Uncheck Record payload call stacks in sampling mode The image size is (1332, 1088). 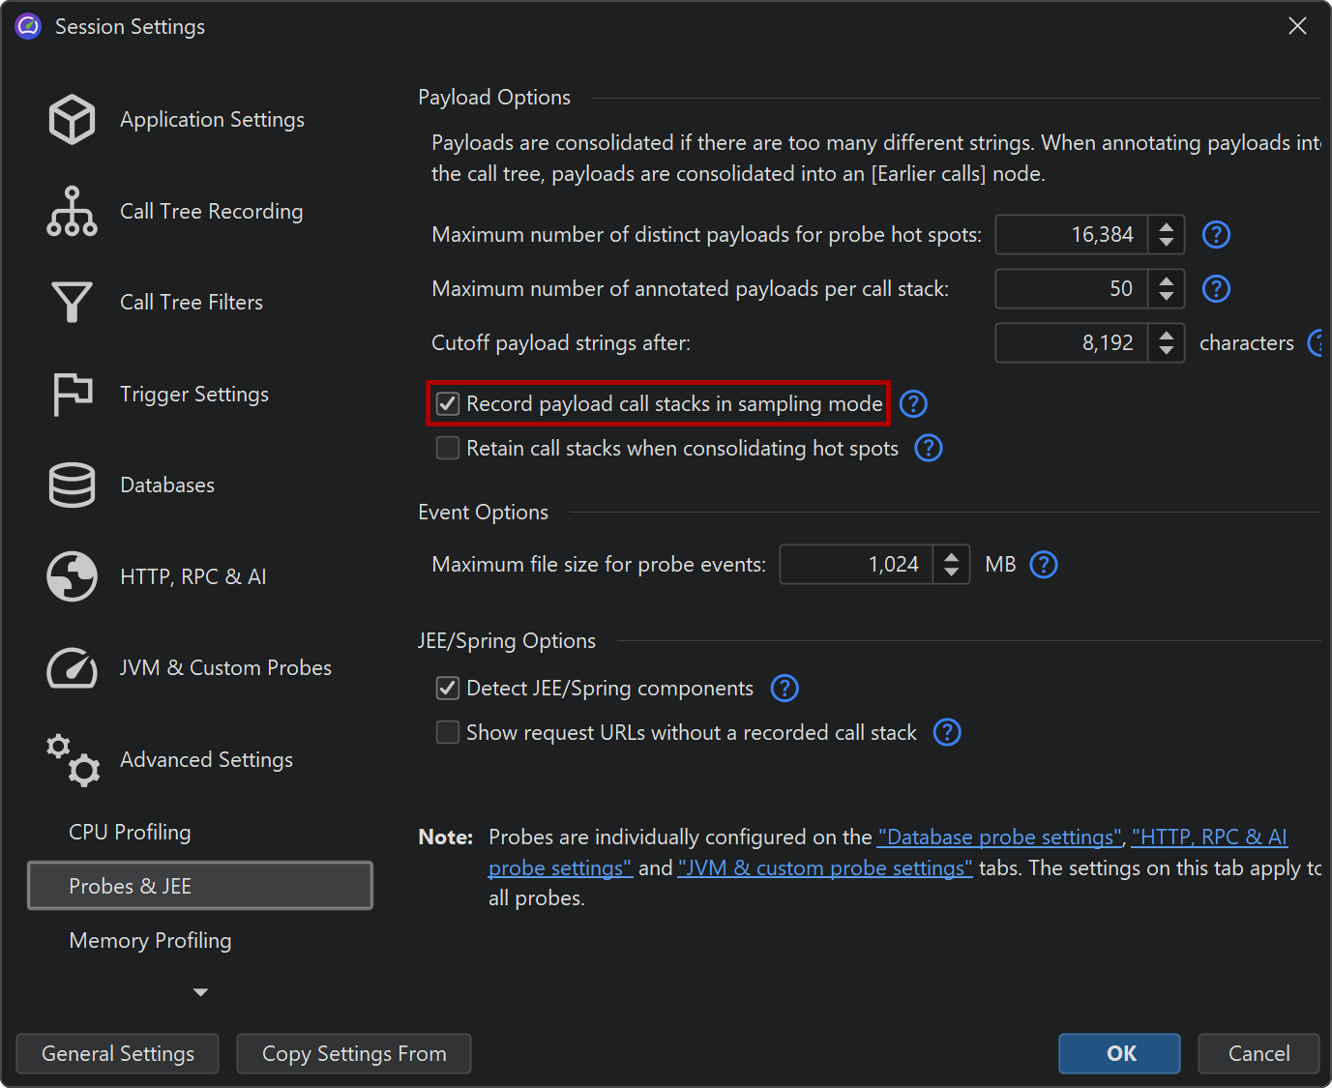pos(448,403)
